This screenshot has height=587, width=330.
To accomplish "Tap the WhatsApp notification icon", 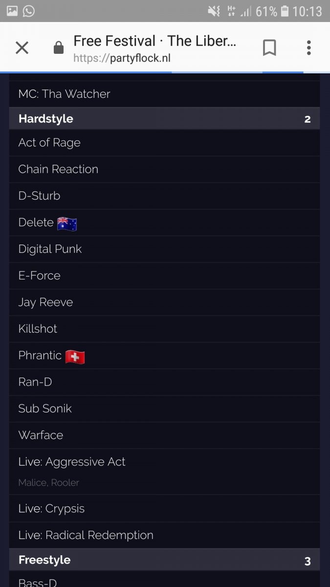I will [29, 11].
